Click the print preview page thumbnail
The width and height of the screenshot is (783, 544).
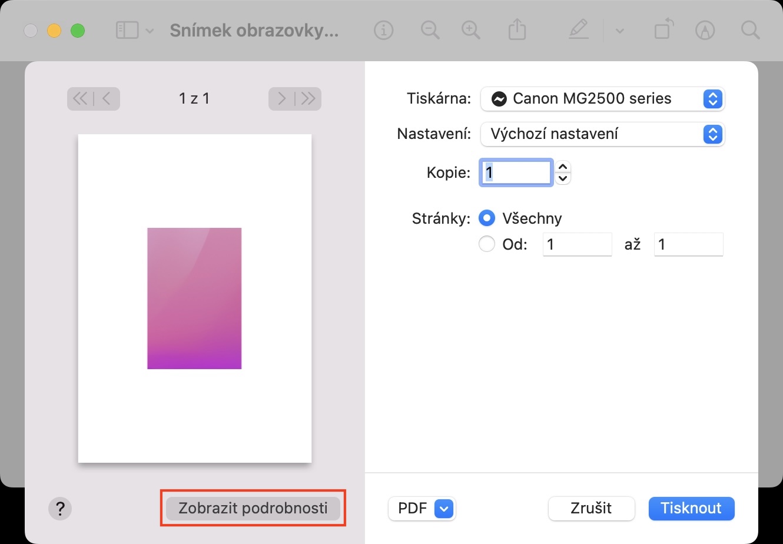click(194, 298)
